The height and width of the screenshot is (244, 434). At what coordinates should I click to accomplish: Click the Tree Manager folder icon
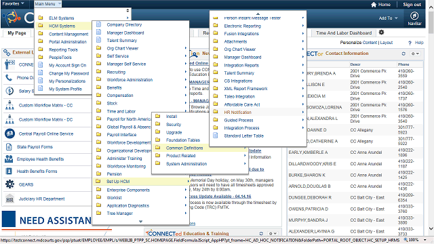pyautogui.click(x=98, y=213)
